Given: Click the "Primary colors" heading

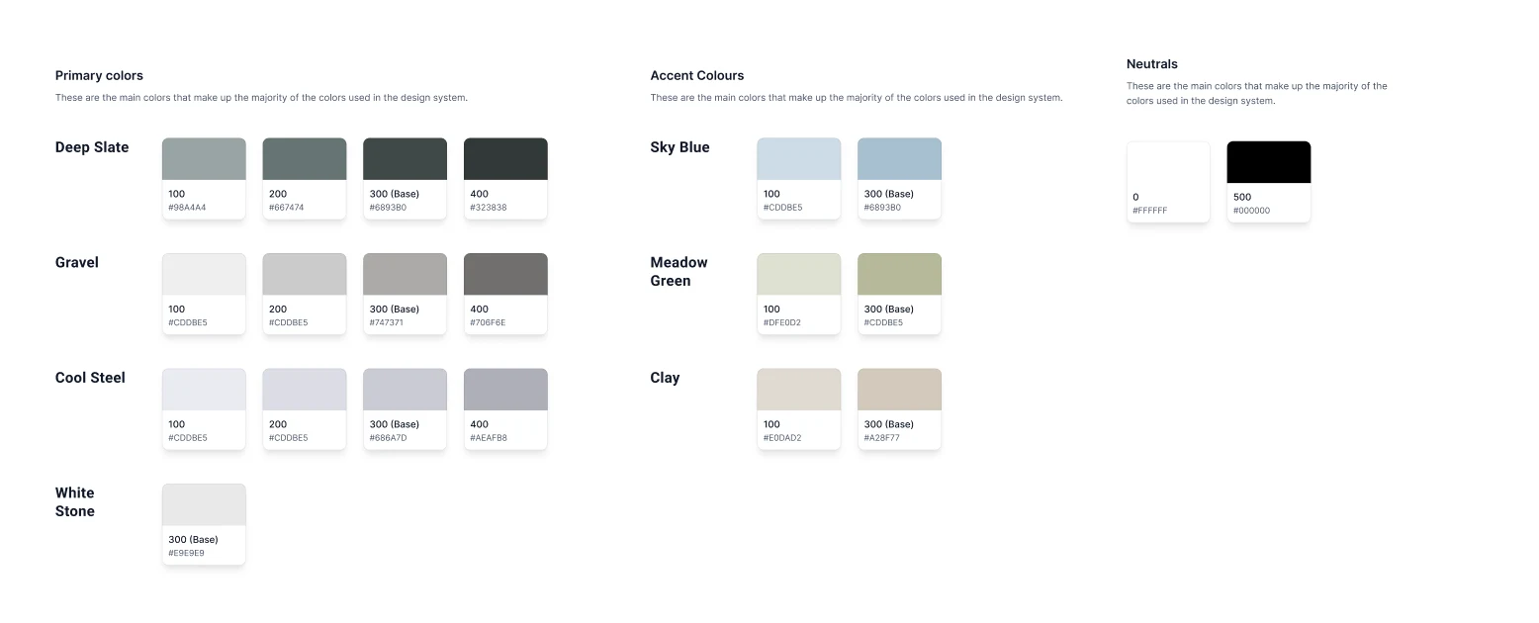Looking at the screenshot, I should [99, 75].
